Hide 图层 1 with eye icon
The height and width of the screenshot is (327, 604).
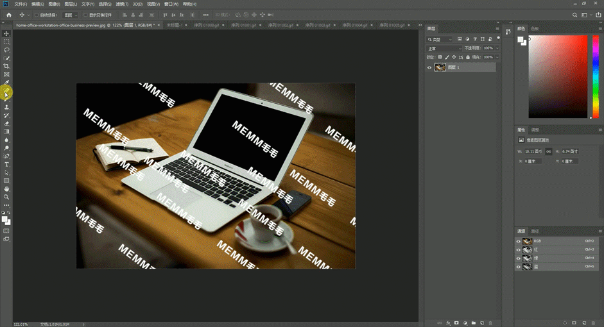tap(429, 67)
